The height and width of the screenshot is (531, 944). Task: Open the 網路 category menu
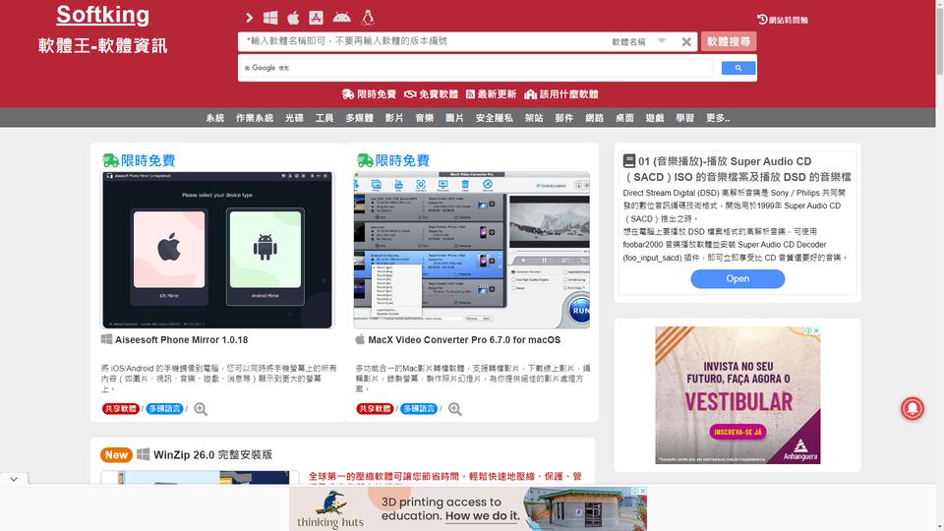pyautogui.click(x=594, y=118)
